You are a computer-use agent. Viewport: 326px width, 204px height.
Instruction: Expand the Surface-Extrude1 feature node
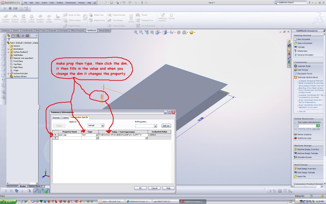[x=8, y=73]
